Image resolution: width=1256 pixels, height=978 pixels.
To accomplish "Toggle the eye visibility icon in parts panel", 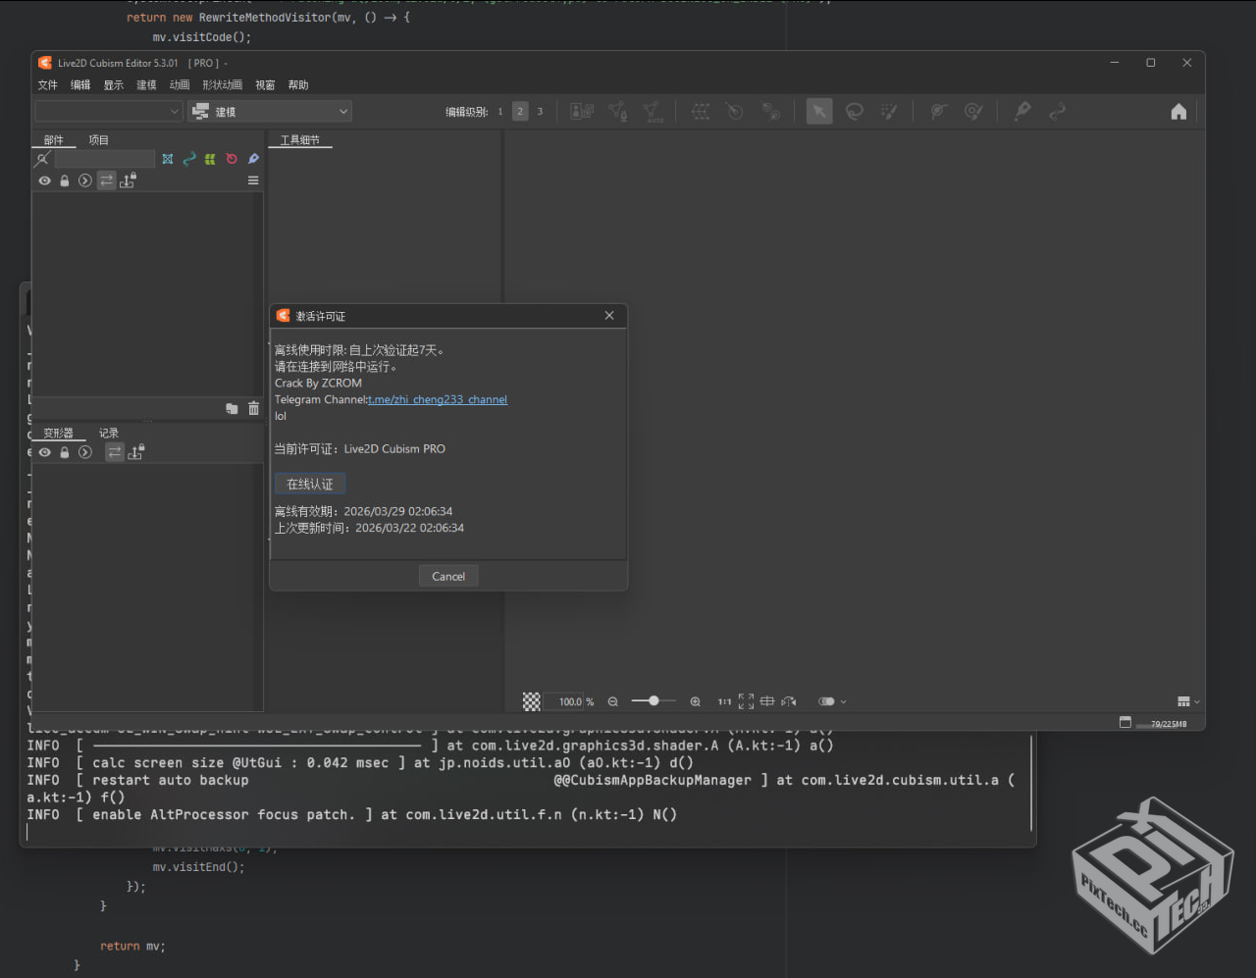I will point(45,180).
